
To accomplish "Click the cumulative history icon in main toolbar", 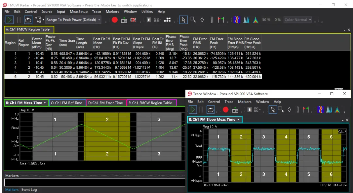I will pyautogui.click(x=246, y=20).
